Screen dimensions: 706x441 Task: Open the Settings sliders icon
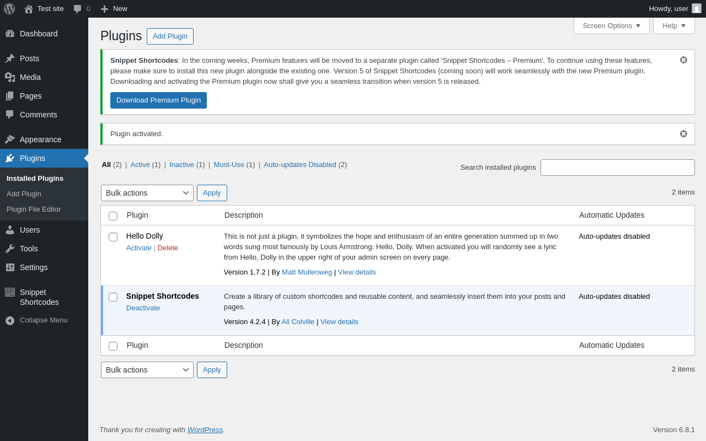pos(10,267)
